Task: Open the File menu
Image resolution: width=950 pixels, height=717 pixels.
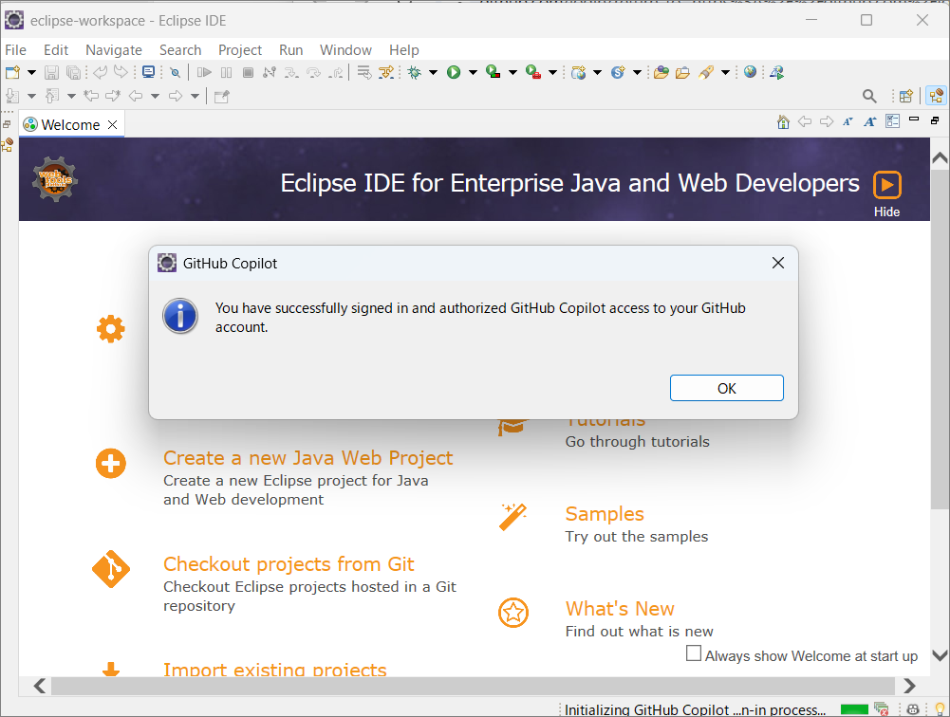Action: pos(16,50)
